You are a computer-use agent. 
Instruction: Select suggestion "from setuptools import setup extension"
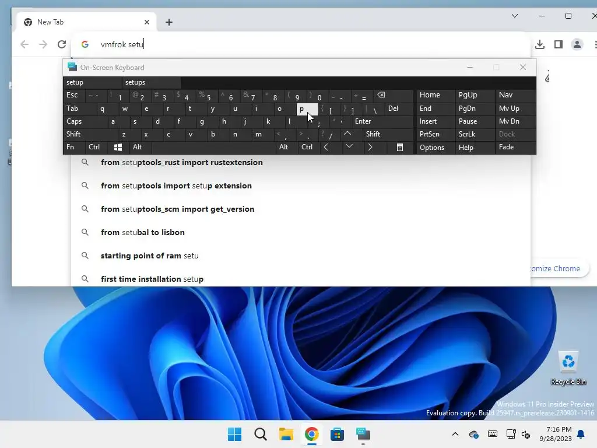(x=300, y=185)
